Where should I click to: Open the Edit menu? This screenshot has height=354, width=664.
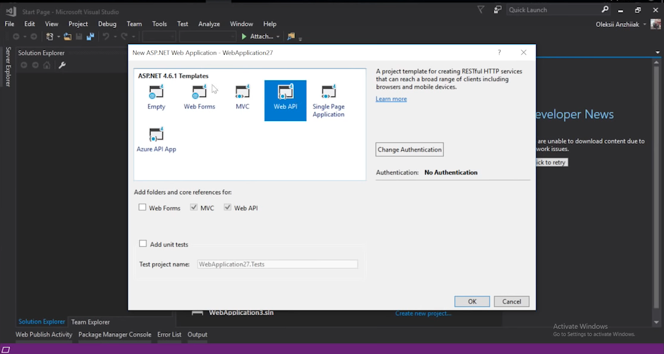pos(30,24)
